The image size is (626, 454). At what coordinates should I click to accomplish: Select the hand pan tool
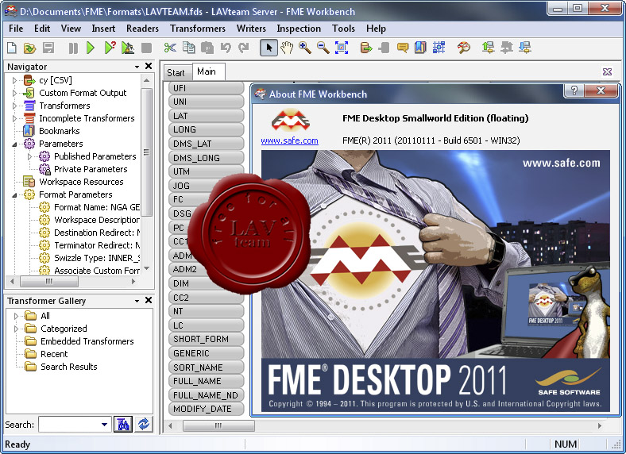pyautogui.click(x=287, y=48)
